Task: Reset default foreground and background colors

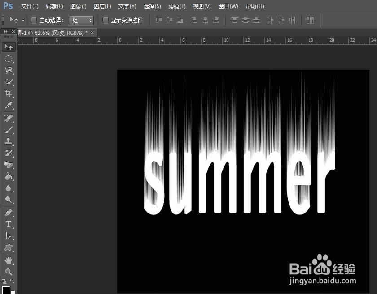Action: pyautogui.click(x=4, y=281)
